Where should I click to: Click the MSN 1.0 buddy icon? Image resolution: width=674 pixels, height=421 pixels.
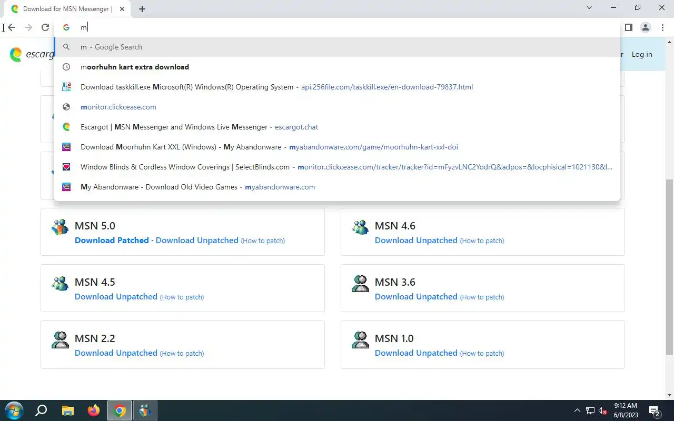[360, 340]
